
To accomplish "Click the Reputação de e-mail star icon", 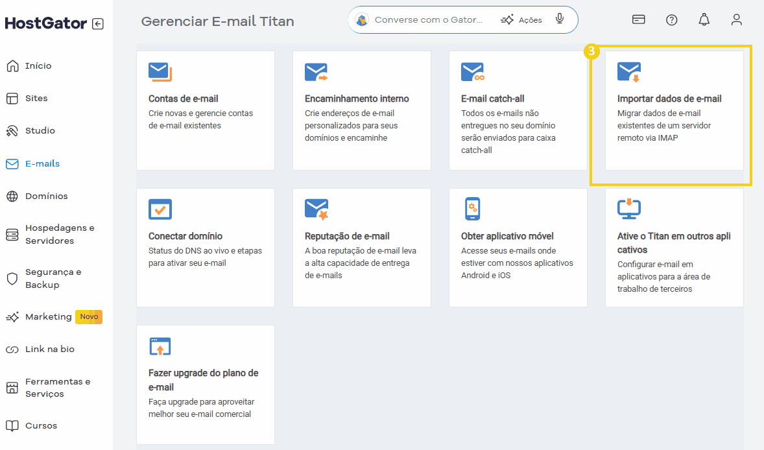I will coord(316,209).
